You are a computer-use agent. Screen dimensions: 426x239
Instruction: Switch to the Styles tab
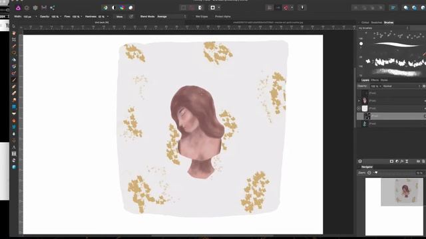(x=384, y=80)
